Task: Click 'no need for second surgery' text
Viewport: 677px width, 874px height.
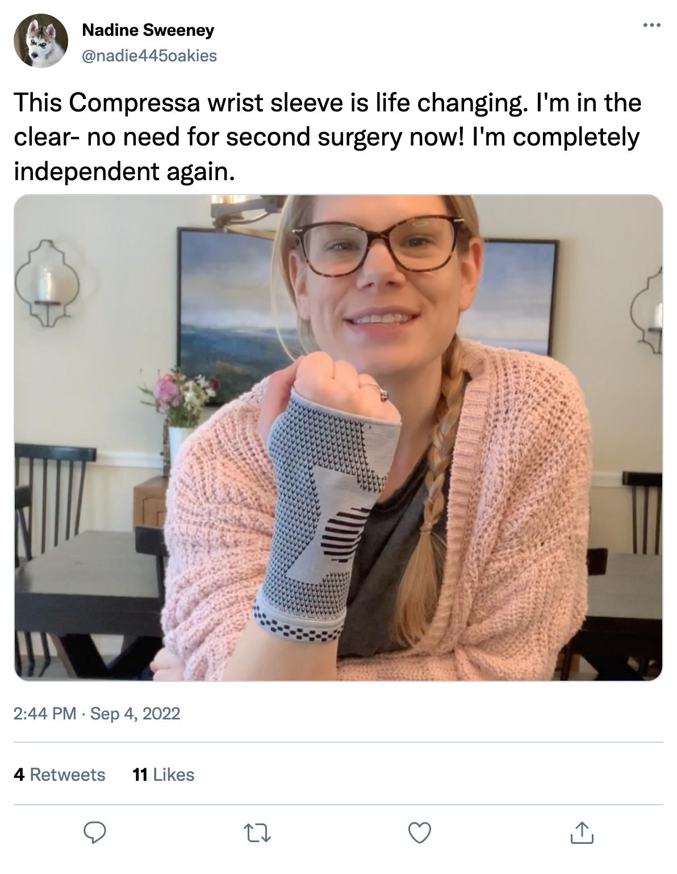Action: tap(244, 137)
